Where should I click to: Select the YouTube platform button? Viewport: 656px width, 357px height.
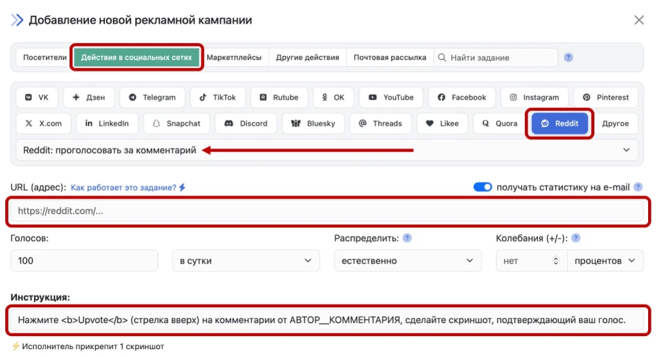(391, 98)
